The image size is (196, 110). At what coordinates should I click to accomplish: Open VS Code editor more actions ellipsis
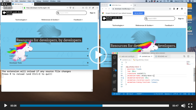(x=192, y=56)
